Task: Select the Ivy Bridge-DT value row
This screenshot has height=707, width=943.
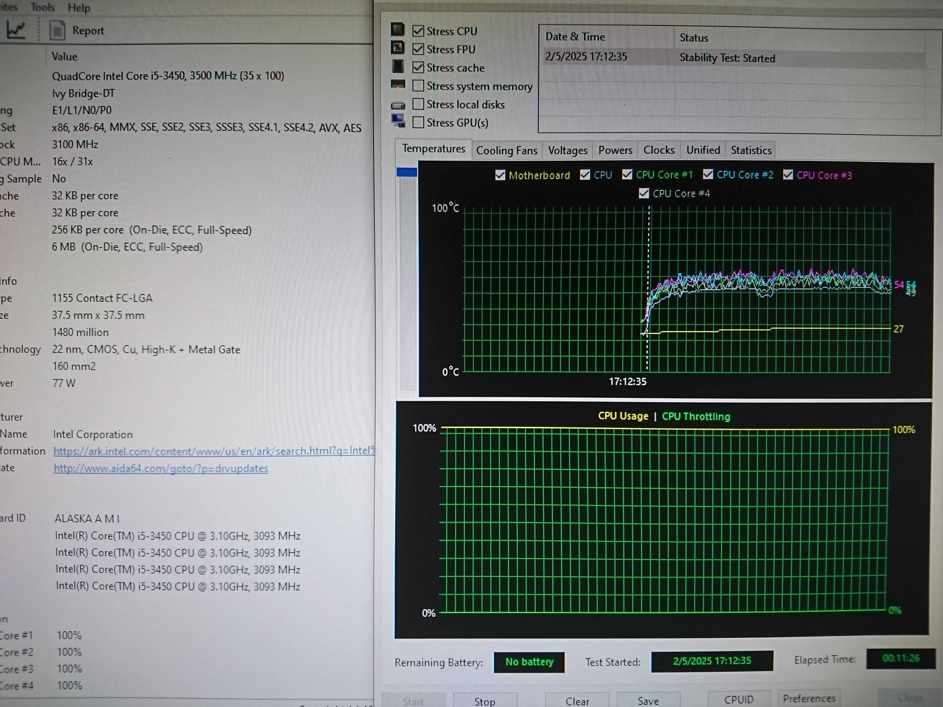Action: [83, 93]
